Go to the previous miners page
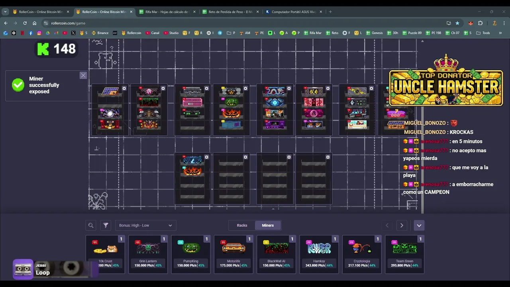Viewport: 510px width, 287px height. [x=387, y=225]
